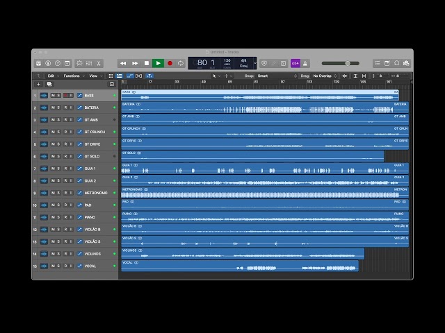The height and width of the screenshot is (333, 445).
Task: Click the vertical auto zoom button
Action: coord(355,76)
